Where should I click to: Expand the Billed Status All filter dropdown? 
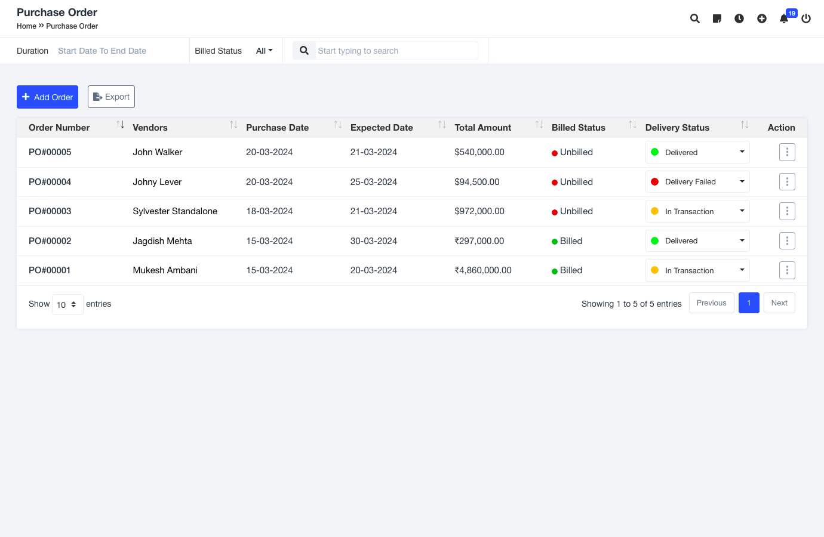coord(264,51)
